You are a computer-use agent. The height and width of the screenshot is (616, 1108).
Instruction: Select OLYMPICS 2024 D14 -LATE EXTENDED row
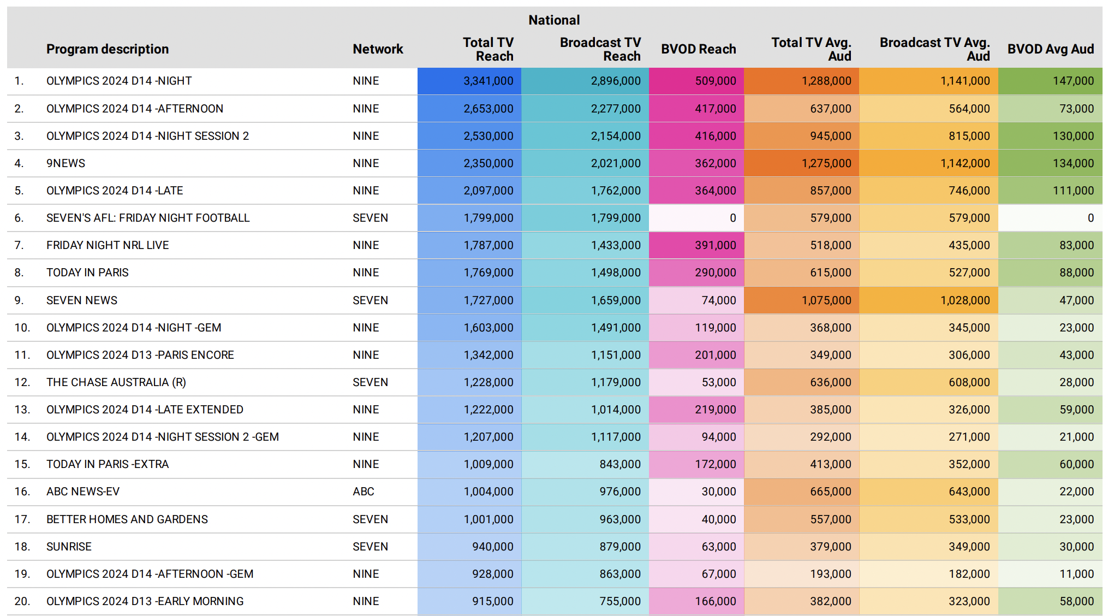pyautogui.click(x=555, y=410)
